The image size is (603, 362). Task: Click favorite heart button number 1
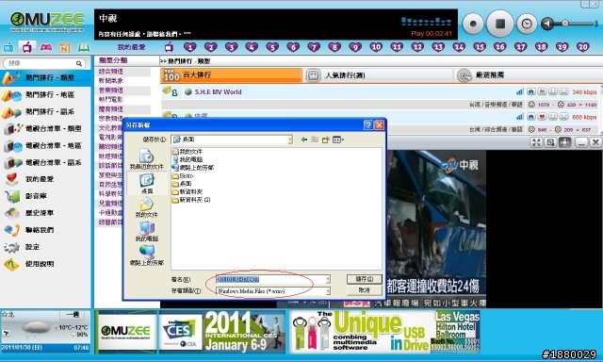190,47
